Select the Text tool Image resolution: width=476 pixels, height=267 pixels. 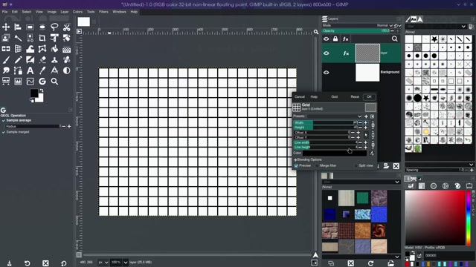pyautogui.click(x=30, y=70)
